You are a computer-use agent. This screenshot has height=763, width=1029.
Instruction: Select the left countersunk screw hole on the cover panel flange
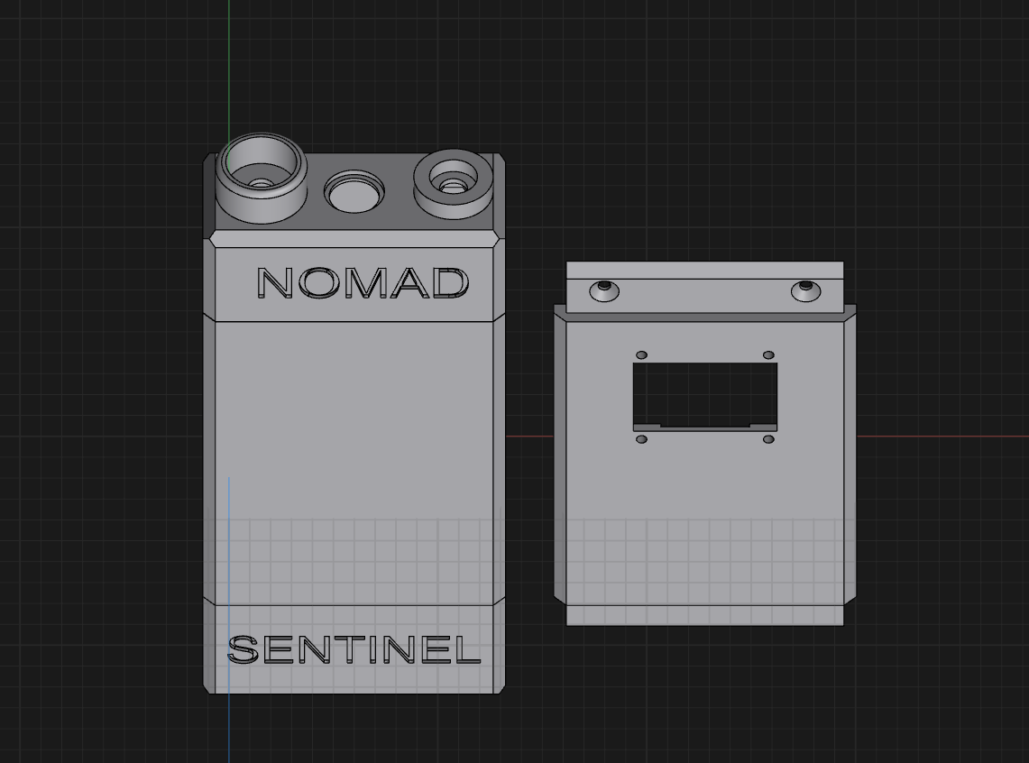(604, 290)
